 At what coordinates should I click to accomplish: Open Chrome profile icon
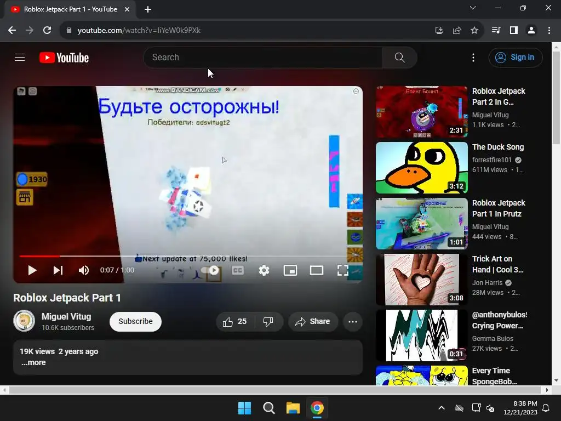[x=531, y=31]
